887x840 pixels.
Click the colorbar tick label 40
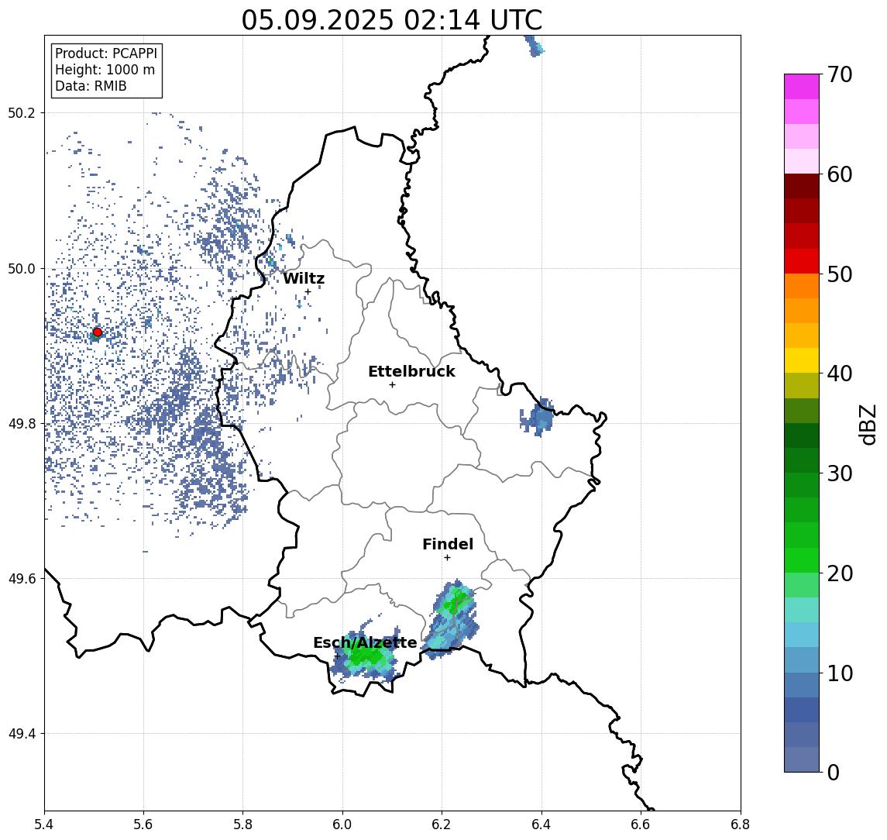(x=840, y=374)
